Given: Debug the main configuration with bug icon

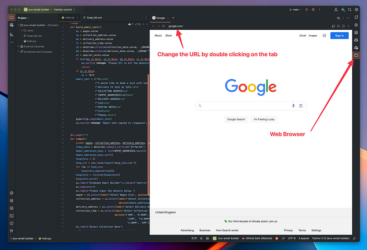Looking at the screenshot, I should pos(313,10).
